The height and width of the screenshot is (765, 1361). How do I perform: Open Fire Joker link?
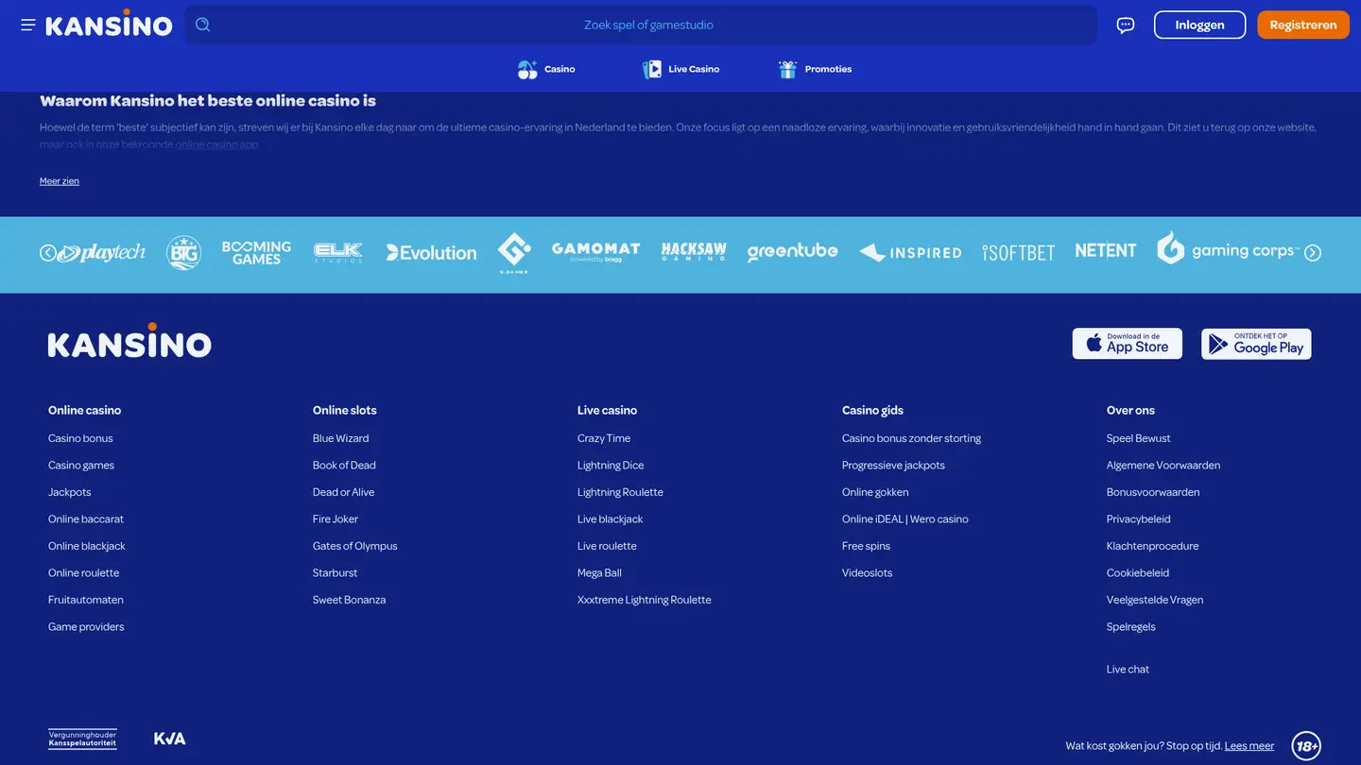(x=336, y=519)
